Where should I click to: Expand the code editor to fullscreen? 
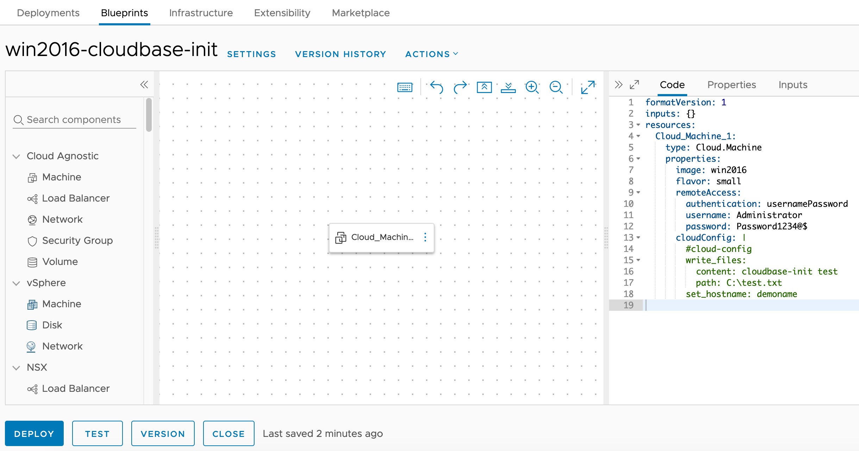point(635,84)
